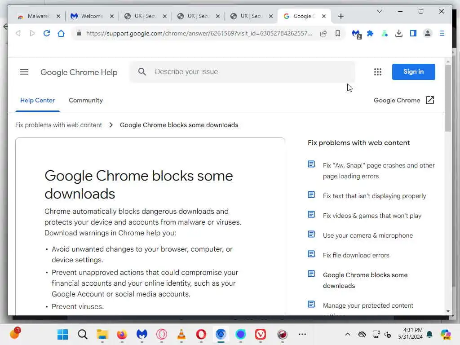Viewport: 460px width, 345px height.
Task: Open the Google apps grid icon
Action: [x=377, y=72]
